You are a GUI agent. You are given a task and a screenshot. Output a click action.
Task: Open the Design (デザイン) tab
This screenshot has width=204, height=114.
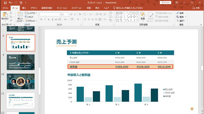coord(34,8)
